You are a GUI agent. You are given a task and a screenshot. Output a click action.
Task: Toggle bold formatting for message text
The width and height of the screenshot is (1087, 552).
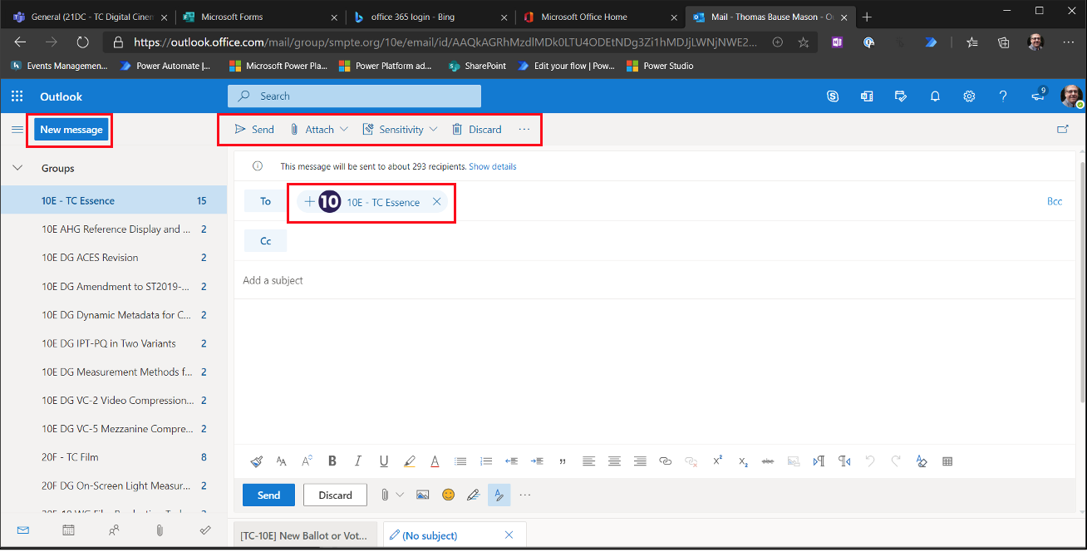tap(332, 461)
